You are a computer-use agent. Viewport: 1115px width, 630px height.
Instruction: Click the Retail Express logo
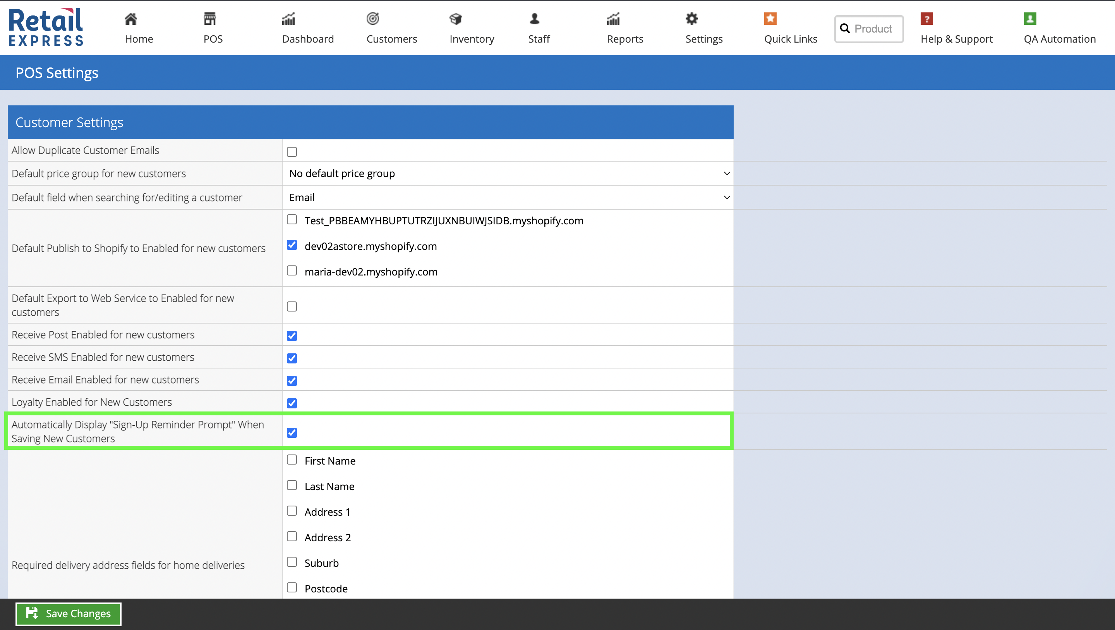(x=46, y=27)
